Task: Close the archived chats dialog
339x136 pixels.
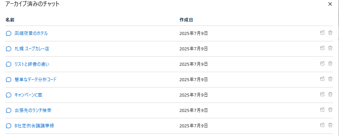Action: point(330,4)
